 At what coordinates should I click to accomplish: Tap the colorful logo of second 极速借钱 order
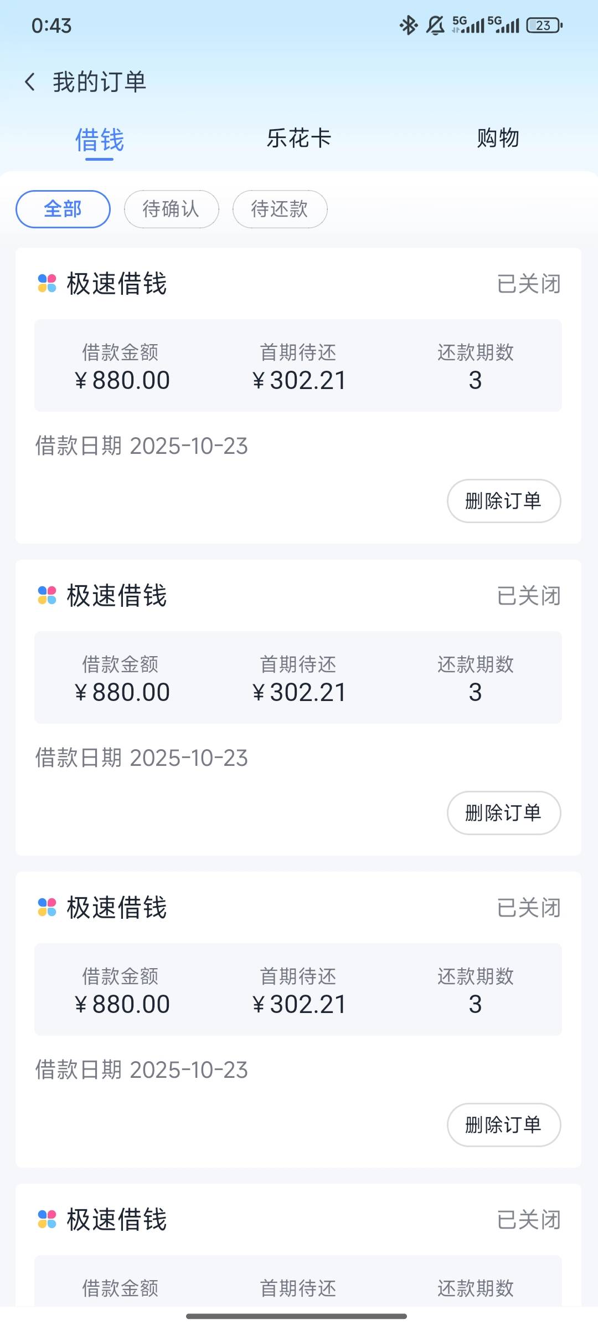point(47,595)
